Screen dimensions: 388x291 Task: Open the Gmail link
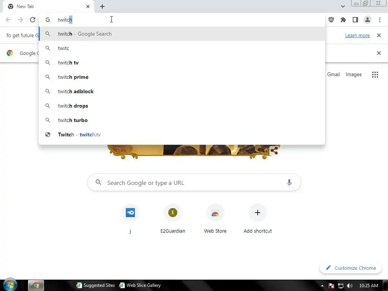pos(333,75)
